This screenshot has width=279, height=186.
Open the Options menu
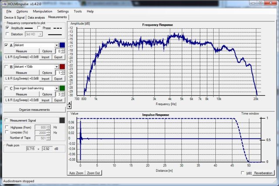click(x=22, y=11)
